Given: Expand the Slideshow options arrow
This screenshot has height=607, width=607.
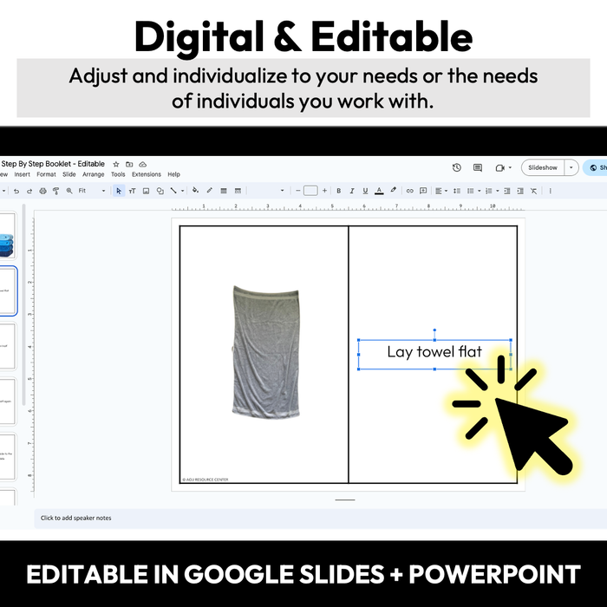Looking at the screenshot, I should pos(571,167).
